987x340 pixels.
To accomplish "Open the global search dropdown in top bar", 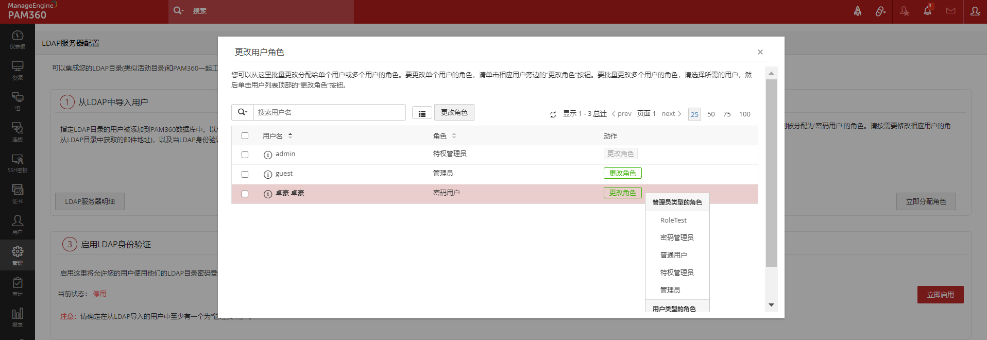I will [x=178, y=11].
